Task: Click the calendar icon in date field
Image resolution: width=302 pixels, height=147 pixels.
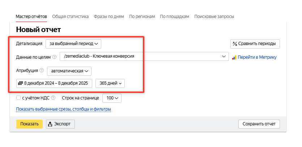Action: (20, 83)
